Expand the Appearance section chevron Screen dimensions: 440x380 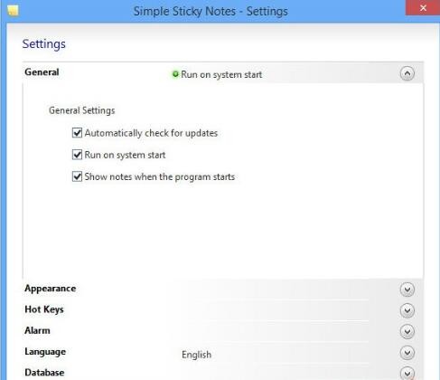pyautogui.click(x=407, y=290)
